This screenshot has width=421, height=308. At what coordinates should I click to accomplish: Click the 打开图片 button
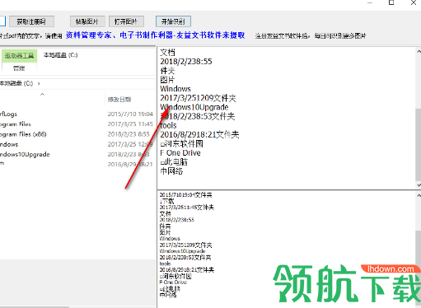126,21
